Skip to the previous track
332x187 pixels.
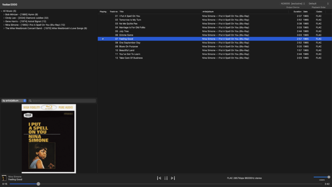pos(159,178)
